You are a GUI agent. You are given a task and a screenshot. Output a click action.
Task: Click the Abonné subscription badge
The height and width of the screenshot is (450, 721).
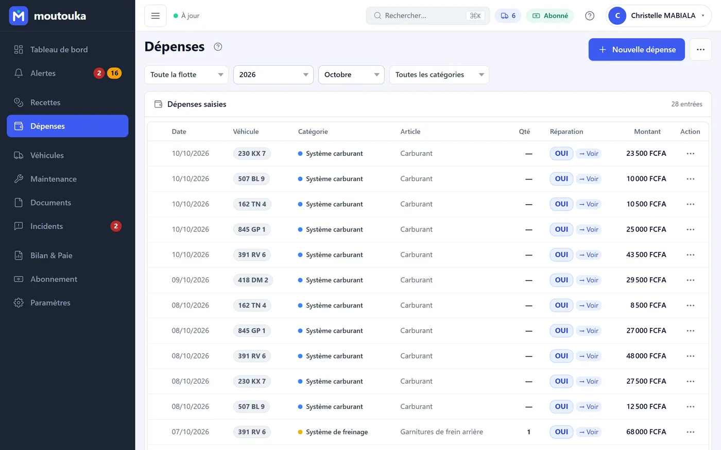[x=550, y=15]
